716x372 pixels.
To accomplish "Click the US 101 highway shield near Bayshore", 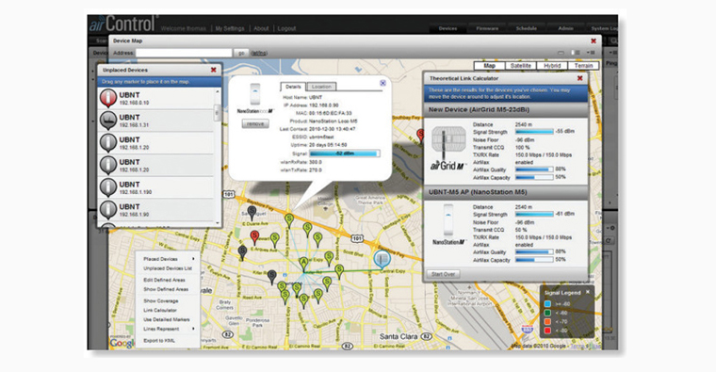I will click(x=357, y=238).
